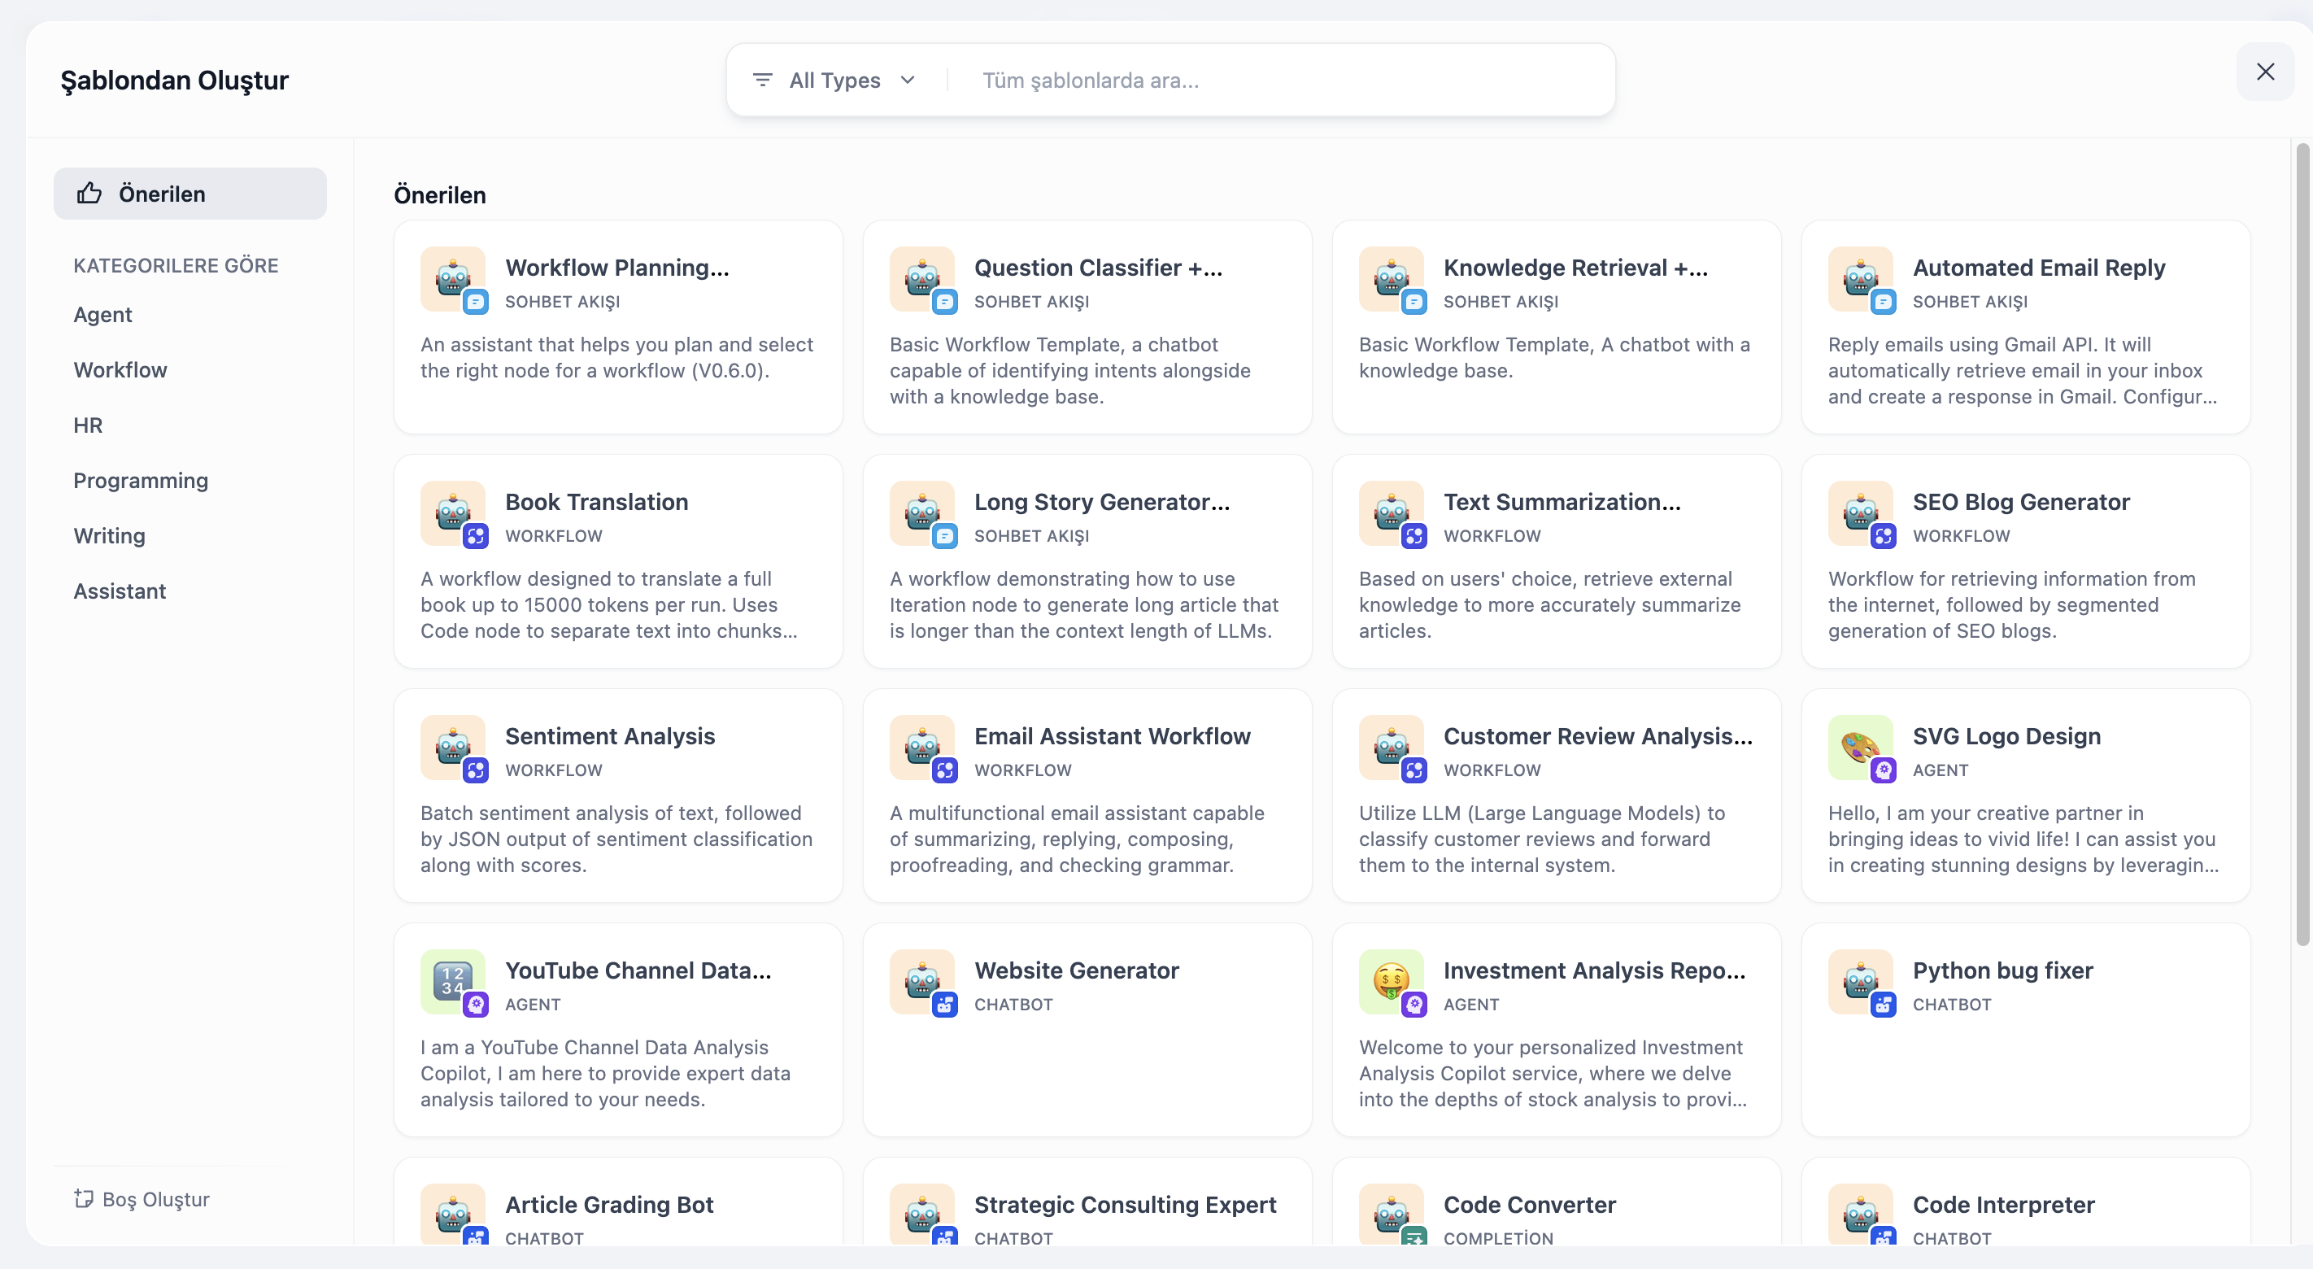Click the Article Grading Bot title
The image size is (2313, 1269).
(x=610, y=1206)
